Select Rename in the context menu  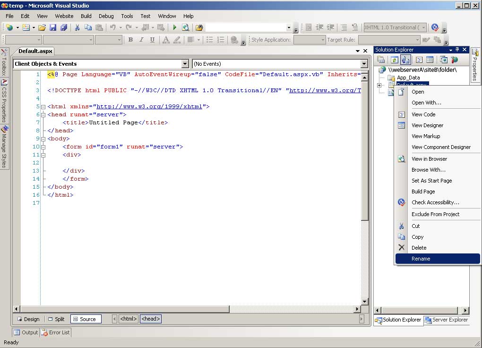[x=438, y=259]
